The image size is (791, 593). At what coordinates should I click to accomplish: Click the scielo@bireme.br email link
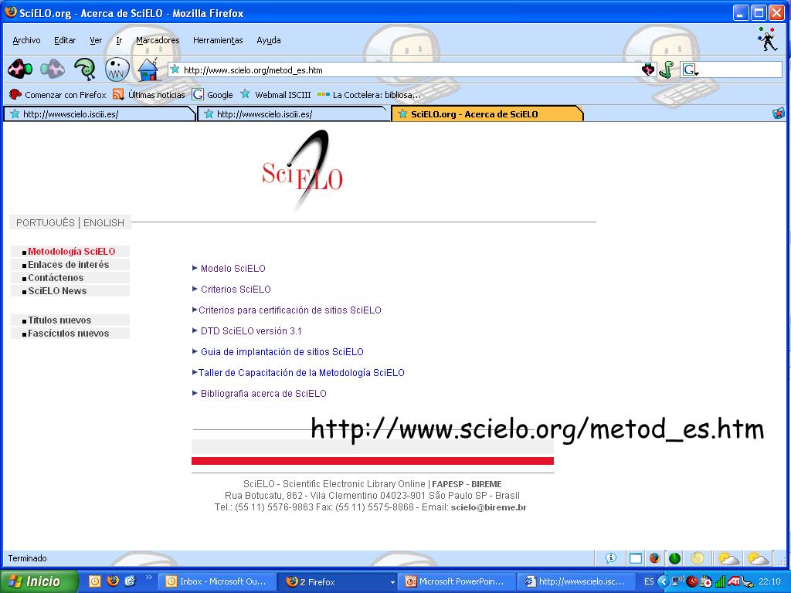coord(488,507)
